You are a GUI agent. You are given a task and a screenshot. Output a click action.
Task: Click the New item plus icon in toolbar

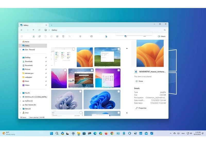(x=22, y=36)
